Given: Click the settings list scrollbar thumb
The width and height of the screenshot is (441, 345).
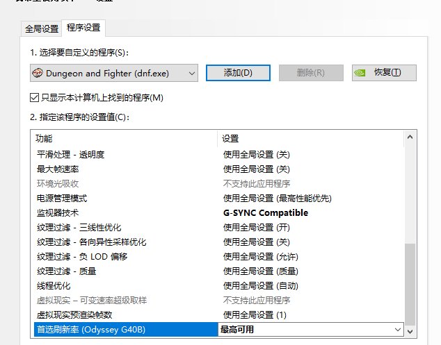Looking at the screenshot, I should (410, 285).
